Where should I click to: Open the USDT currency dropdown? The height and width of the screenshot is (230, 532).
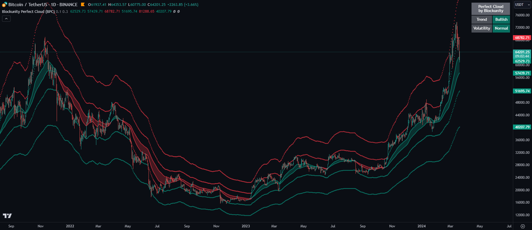(x=522, y=5)
